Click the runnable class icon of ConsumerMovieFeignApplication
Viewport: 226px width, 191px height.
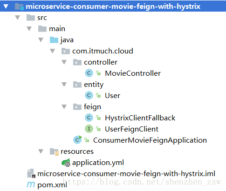tap(77, 140)
